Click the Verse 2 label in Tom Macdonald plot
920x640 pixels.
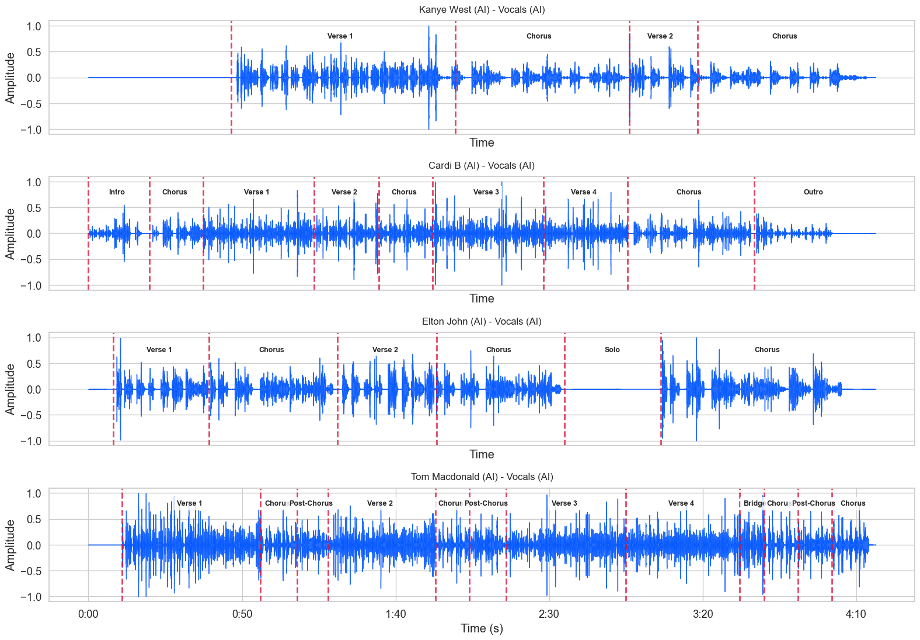point(380,503)
